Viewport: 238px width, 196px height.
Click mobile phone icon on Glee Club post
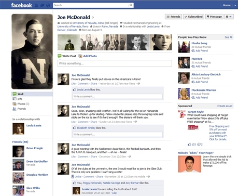[73, 177]
